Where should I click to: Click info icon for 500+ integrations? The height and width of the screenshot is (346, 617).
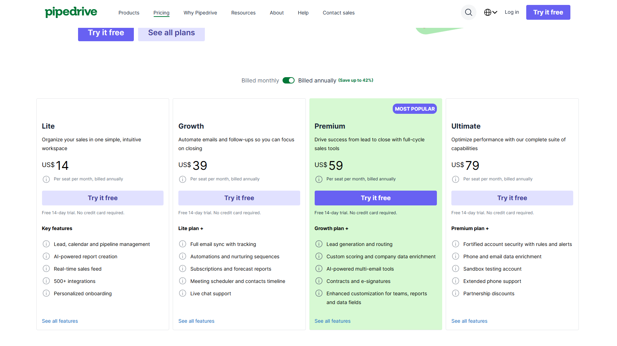click(x=46, y=281)
